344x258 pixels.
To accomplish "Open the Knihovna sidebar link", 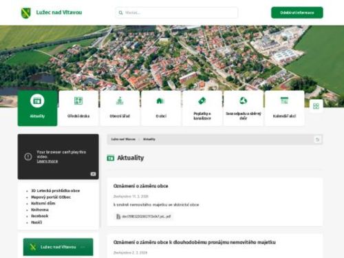I will (x=40, y=210).
